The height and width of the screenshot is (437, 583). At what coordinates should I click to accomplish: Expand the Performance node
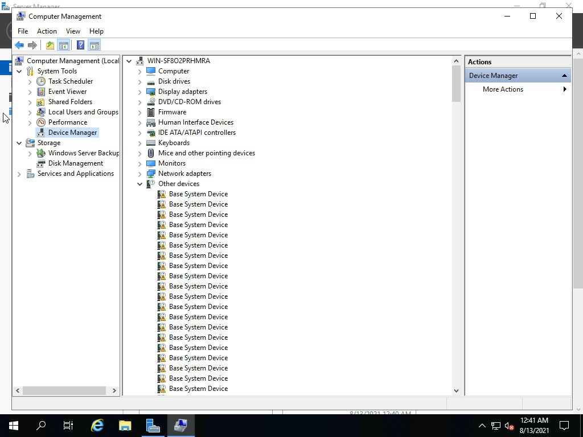(30, 122)
